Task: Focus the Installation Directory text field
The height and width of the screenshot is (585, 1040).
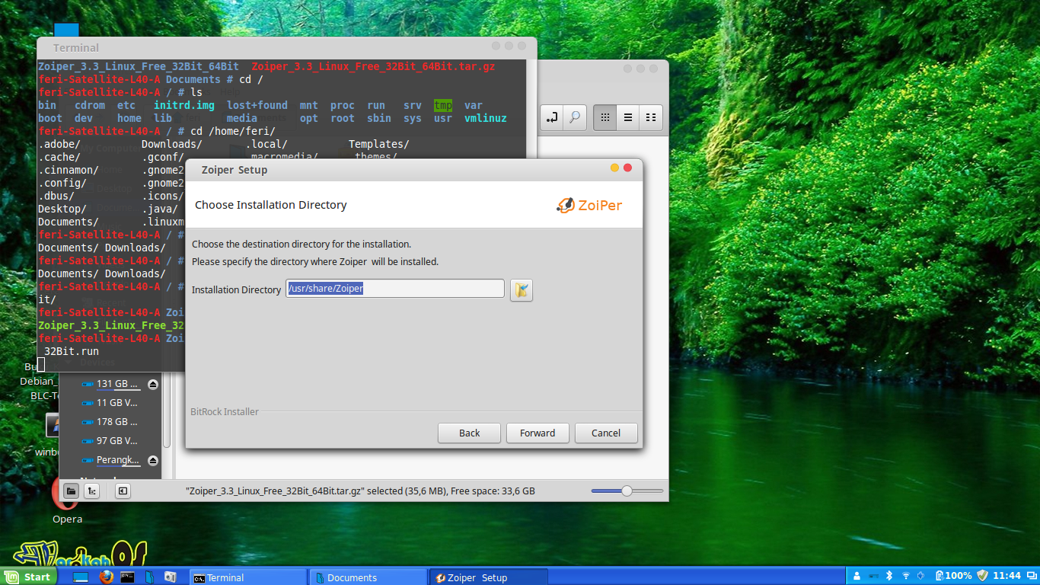Action: coord(395,289)
